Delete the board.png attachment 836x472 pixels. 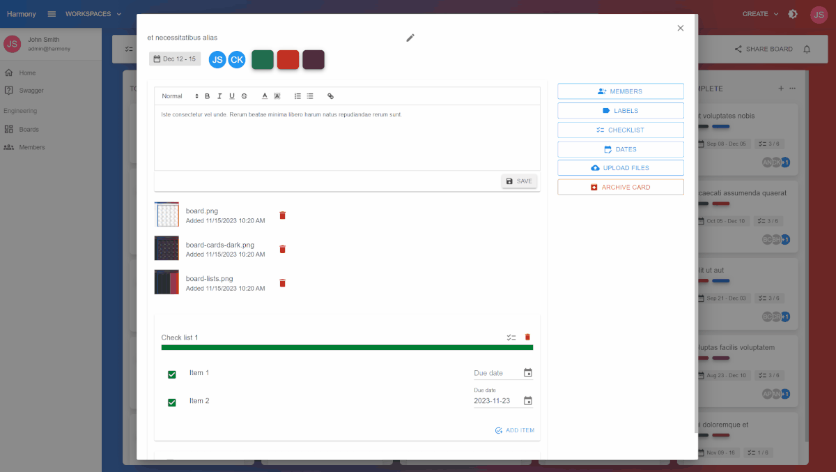282,215
